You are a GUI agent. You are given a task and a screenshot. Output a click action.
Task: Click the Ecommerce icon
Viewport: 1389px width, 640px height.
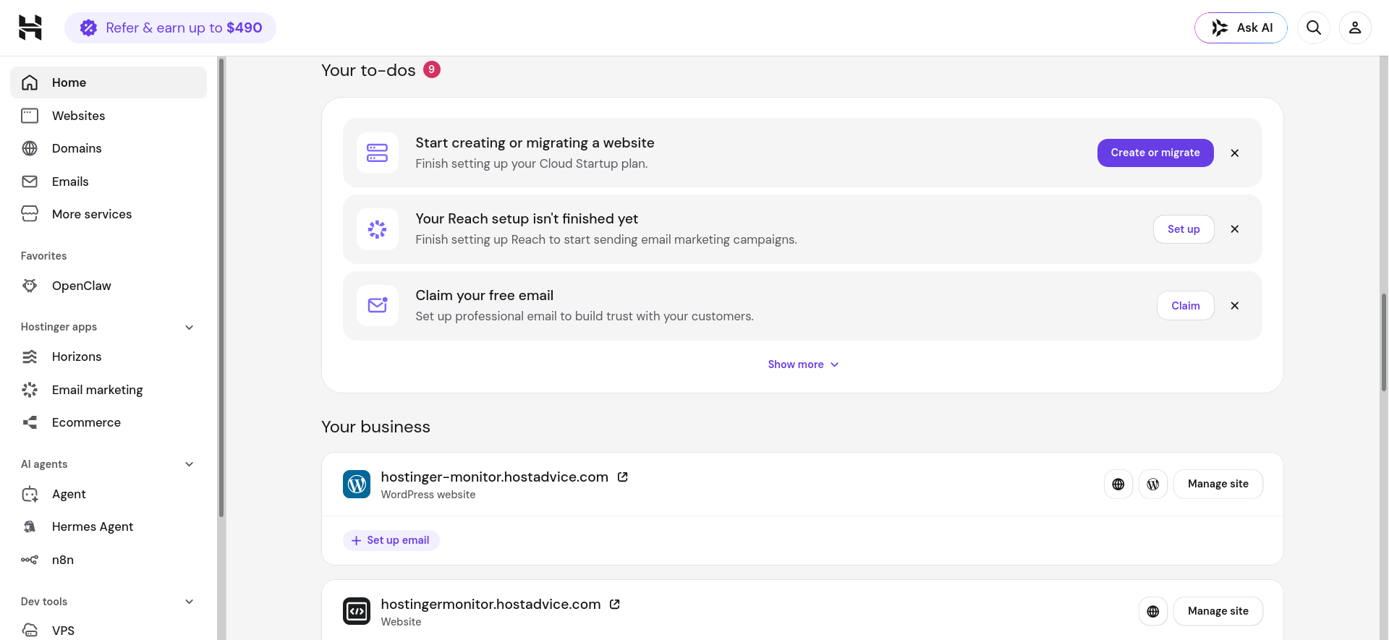pyautogui.click(x=30, y=422)
